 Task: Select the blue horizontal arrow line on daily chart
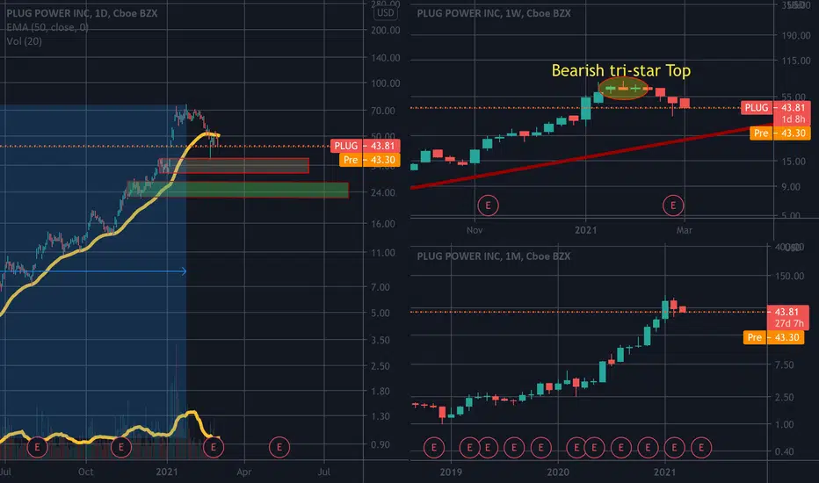[94, 271]
